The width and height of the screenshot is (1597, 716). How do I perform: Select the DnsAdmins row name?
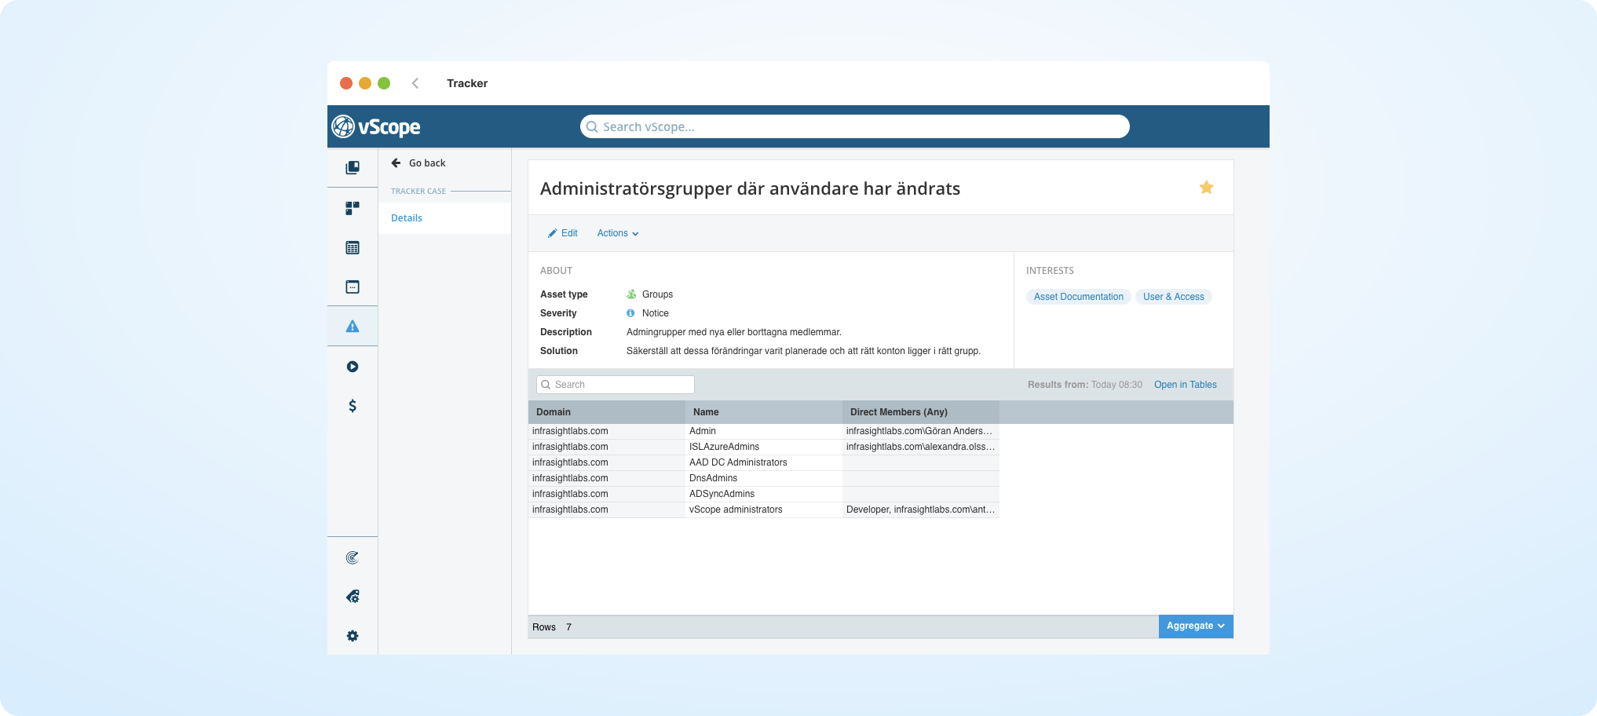pos(713,478)
